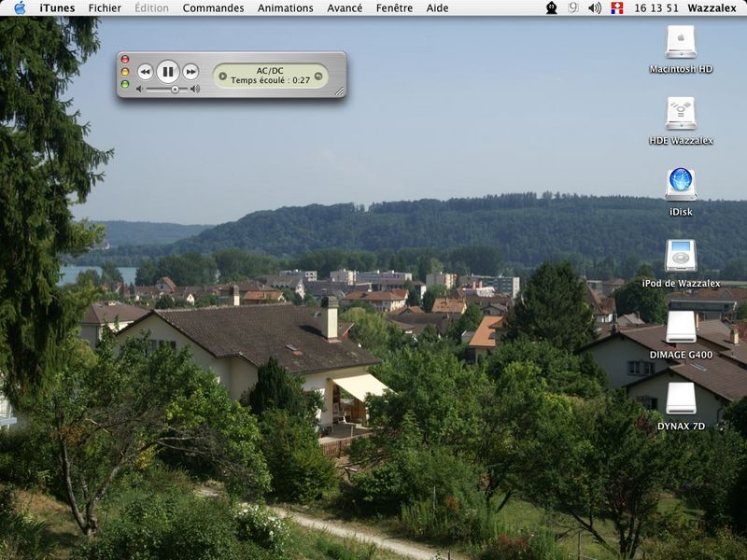This screenshot has width=747, height=560.
Task: Click right arrow in track display
Action: pyautogui.click(x=318, y=77)
